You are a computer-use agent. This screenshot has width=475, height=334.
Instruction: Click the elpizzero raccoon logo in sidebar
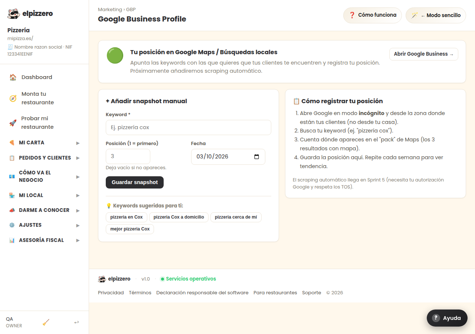tap(14, 14)
